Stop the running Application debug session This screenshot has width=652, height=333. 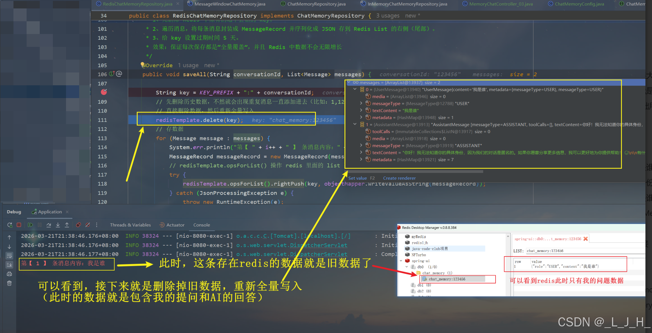(x=19, y=225)
